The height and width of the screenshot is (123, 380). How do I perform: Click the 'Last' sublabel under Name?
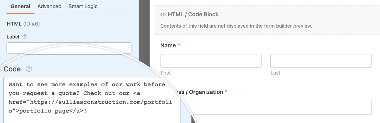(x=275, y=73)
